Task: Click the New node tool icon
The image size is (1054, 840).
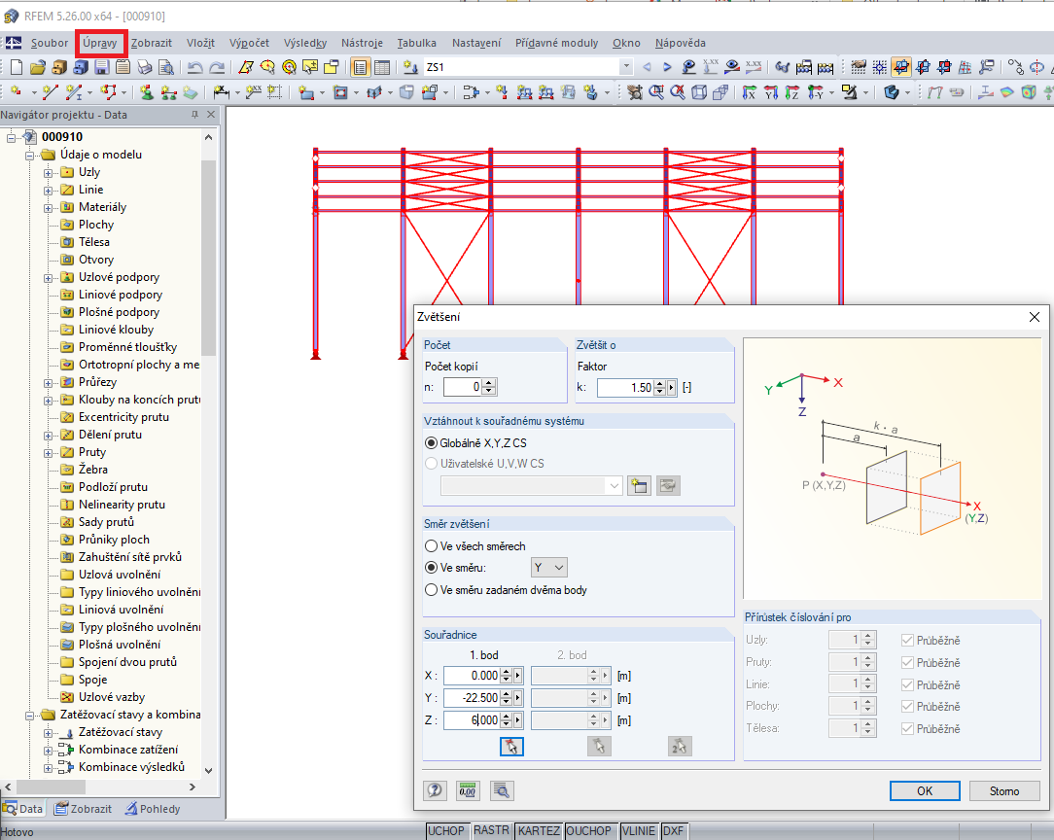Action: (x=17, y=92)
